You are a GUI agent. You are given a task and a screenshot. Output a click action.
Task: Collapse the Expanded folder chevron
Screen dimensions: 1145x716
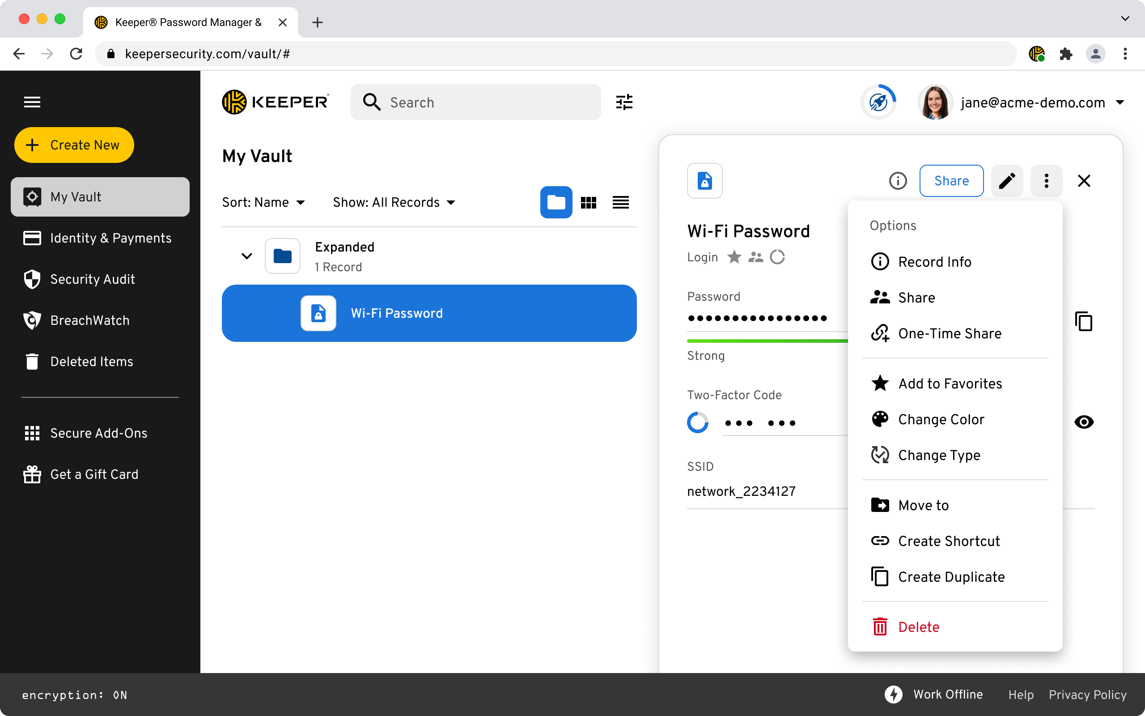point(246,256)
